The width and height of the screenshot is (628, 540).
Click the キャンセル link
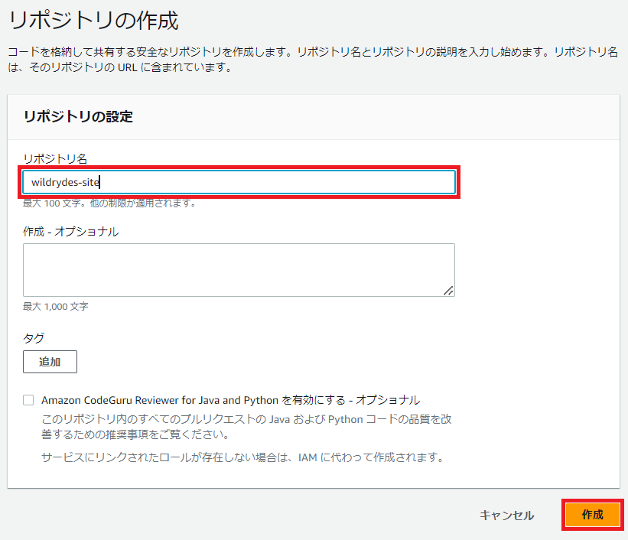(x=506, y=515)
